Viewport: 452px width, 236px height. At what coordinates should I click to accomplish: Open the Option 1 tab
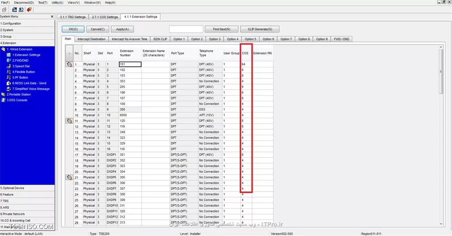click(x=179, y=39)
